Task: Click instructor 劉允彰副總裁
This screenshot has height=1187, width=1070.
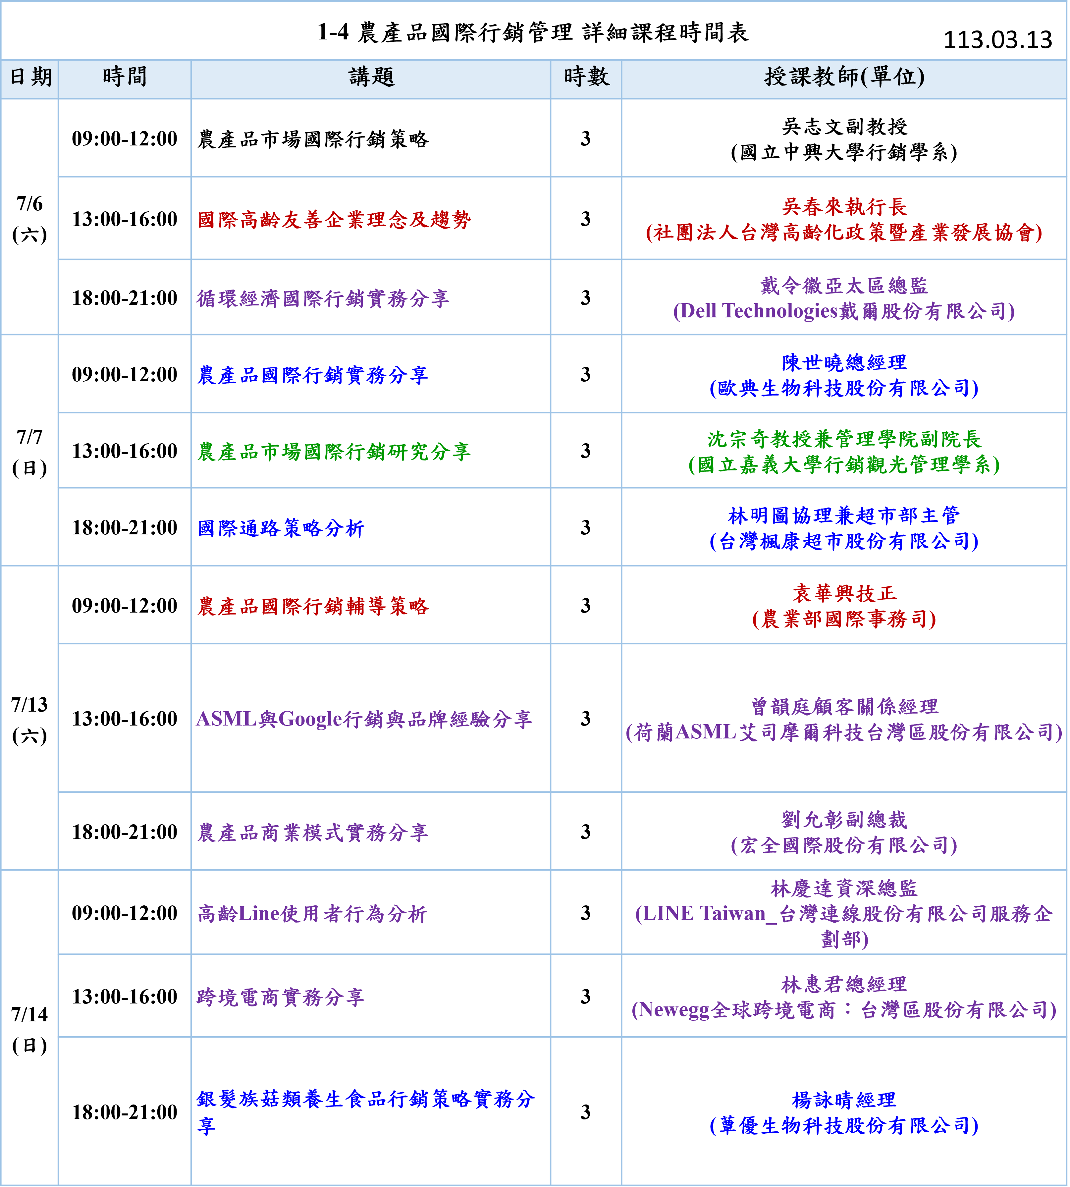Action: [x=844, y=820]
